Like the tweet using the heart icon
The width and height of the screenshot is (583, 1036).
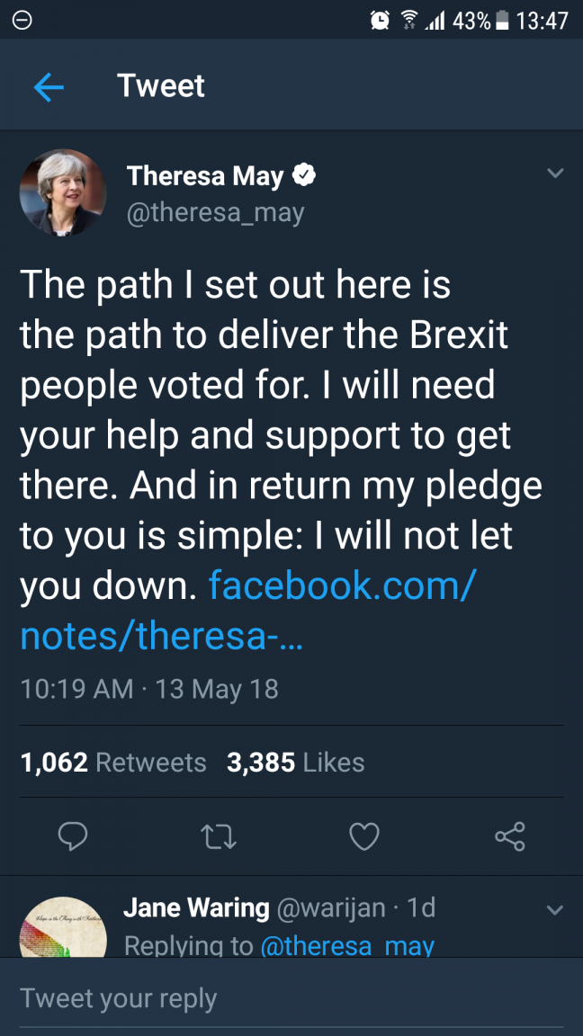[363, 836]
